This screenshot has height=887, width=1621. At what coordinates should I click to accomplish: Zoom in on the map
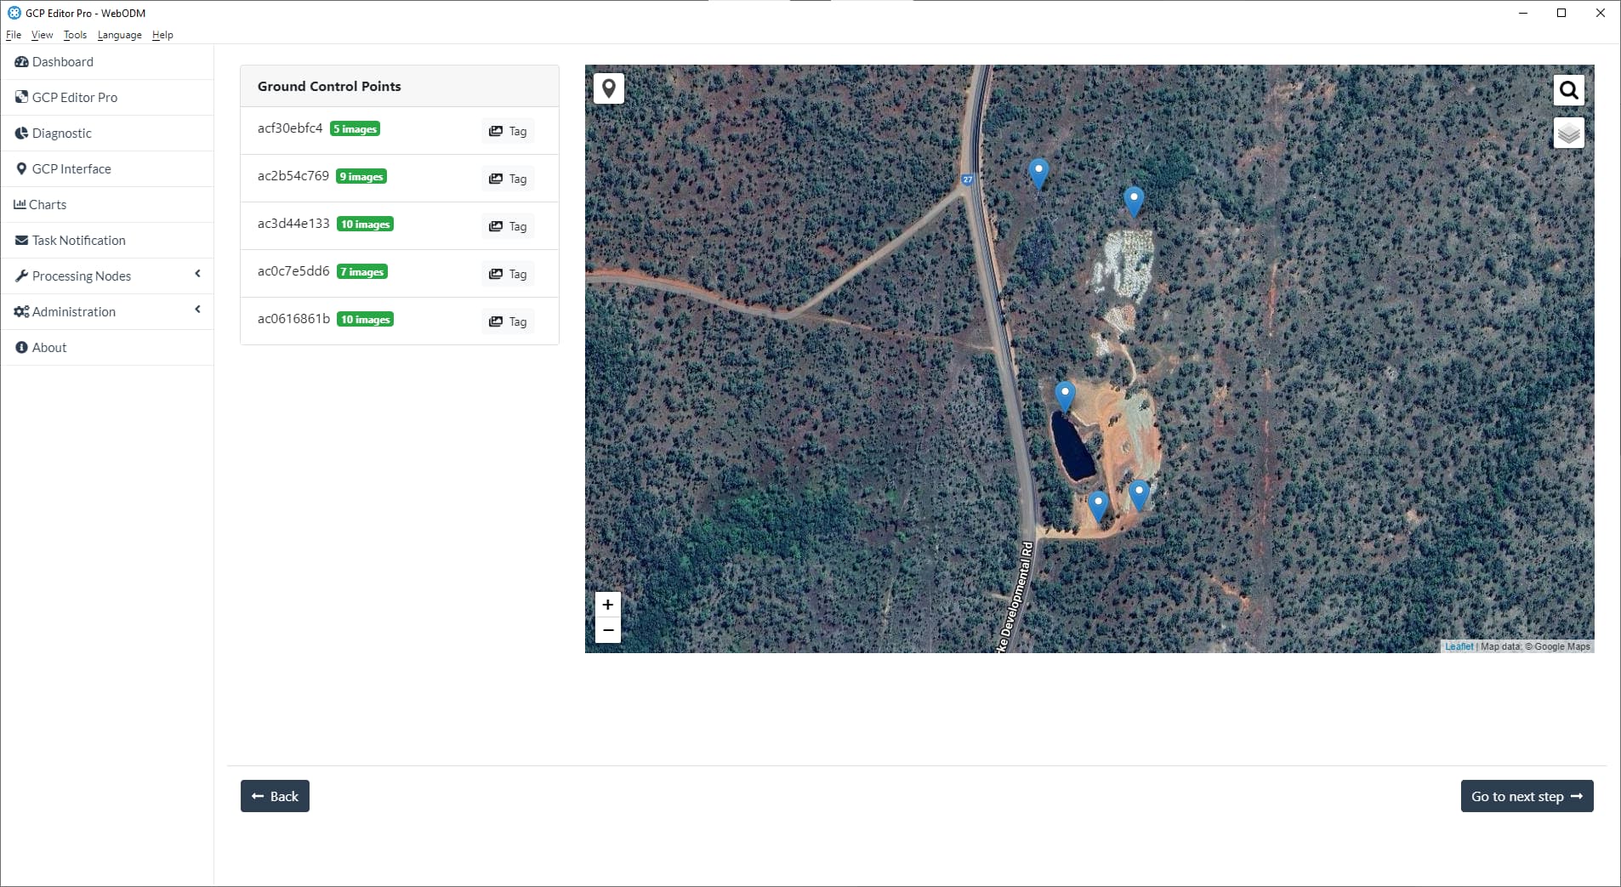click(607, 605)
